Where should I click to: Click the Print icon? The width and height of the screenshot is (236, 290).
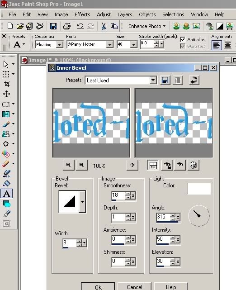pos(67,26)
